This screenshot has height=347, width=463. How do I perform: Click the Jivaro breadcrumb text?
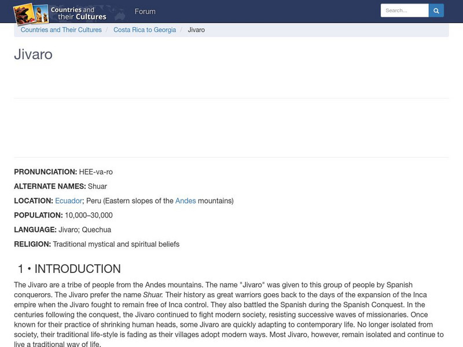(196, 30)
